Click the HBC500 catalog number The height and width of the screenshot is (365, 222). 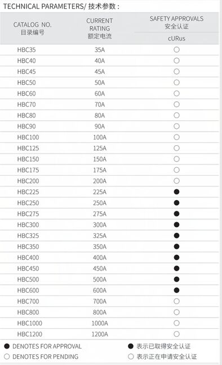click(28, 279)
